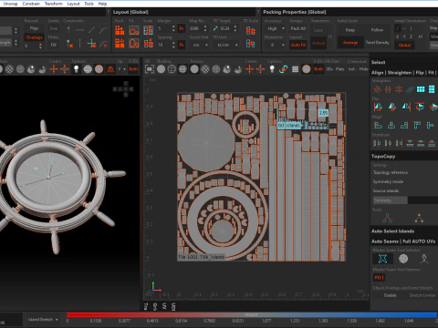Open the Accuracy High dropdown

coord(276,28)
